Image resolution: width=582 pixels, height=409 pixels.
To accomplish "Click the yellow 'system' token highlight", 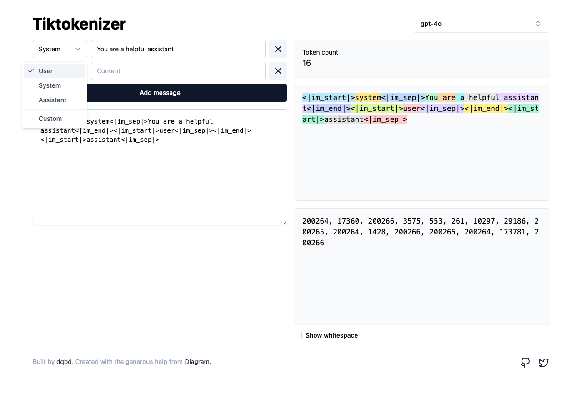I will tap(368, 97).
